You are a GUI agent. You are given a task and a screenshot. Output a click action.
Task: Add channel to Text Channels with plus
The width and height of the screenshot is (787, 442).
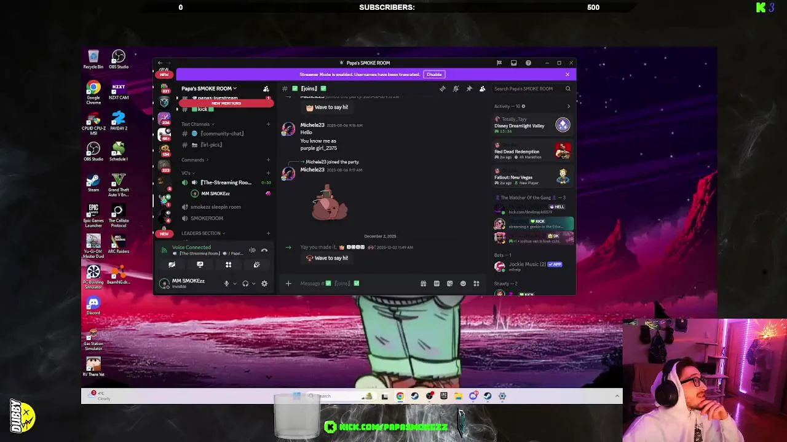click(268, 124)
